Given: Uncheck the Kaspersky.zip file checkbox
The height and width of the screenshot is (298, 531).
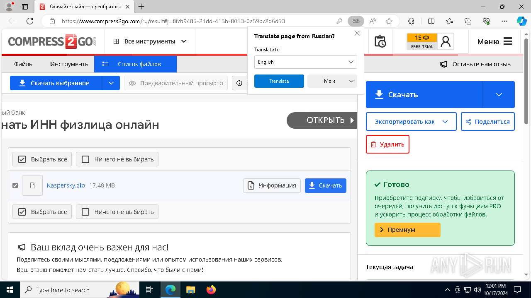Looking at the screenshot, I should [15, 185].
